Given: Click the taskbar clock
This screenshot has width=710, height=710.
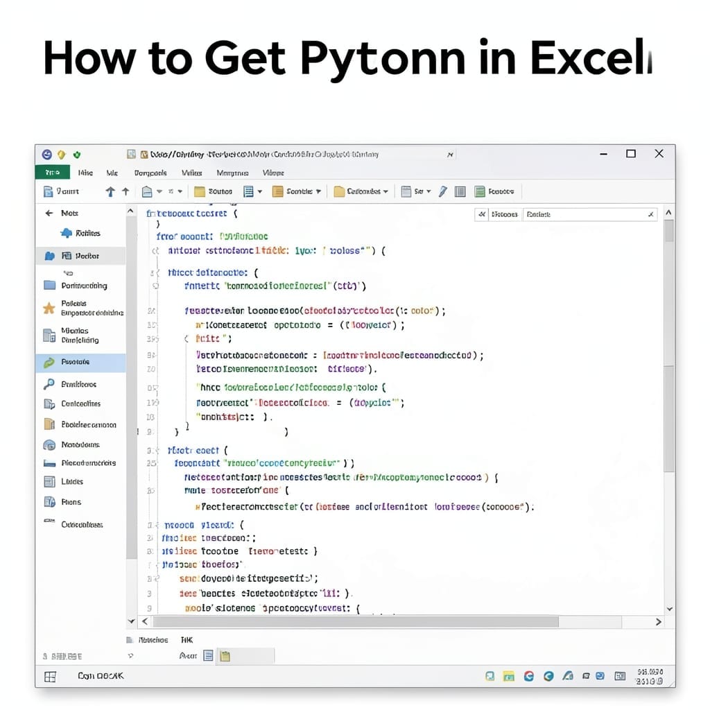Looking at the screenshot, I should (650, 677).
